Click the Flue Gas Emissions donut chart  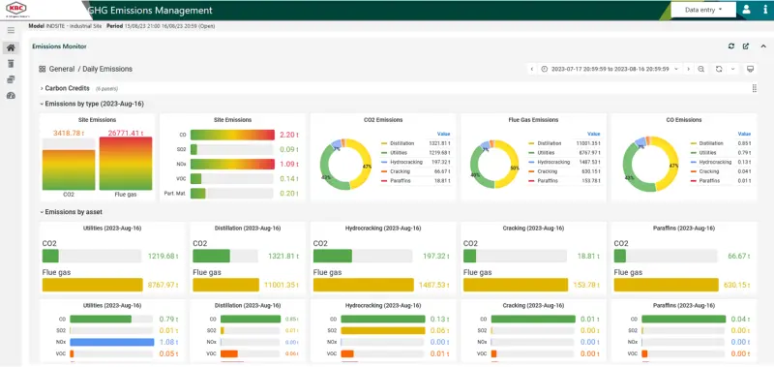click(x=495, y=164)
